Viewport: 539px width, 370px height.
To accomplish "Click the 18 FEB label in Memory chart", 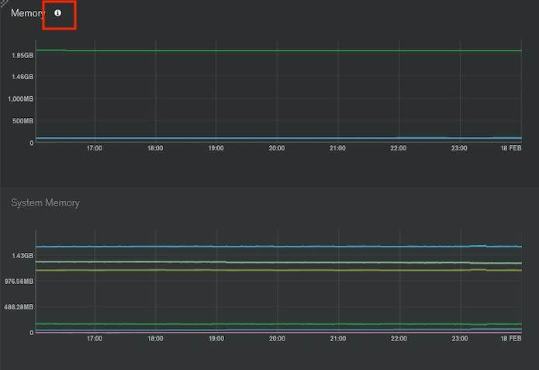I will point(511,148).
